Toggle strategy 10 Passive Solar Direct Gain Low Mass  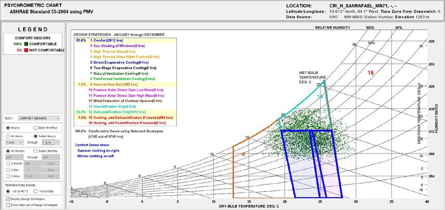click(125, 90)
